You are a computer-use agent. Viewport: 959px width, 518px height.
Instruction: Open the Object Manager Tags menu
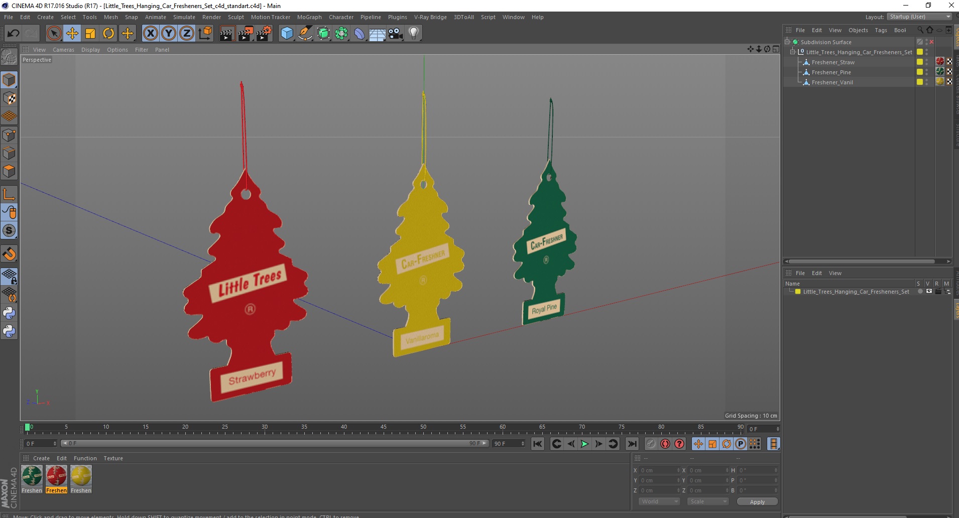point(881,30)
